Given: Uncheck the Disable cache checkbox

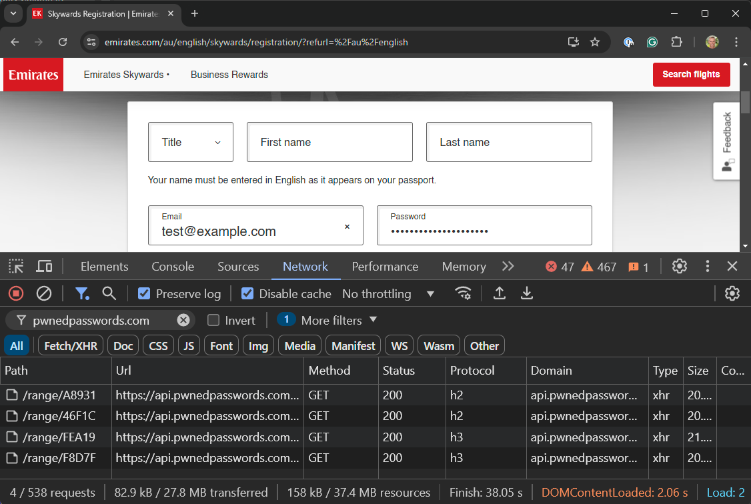Looking at the screenshot, I should point(247,294).
